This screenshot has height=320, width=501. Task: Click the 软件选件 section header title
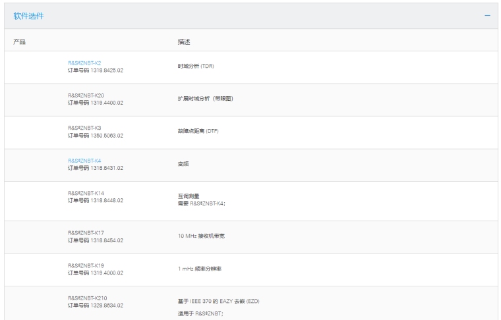click(x=30, y=15)
